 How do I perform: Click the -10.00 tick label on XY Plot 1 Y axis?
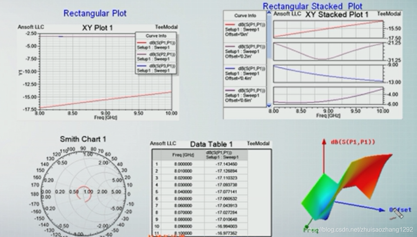point(31,72)
